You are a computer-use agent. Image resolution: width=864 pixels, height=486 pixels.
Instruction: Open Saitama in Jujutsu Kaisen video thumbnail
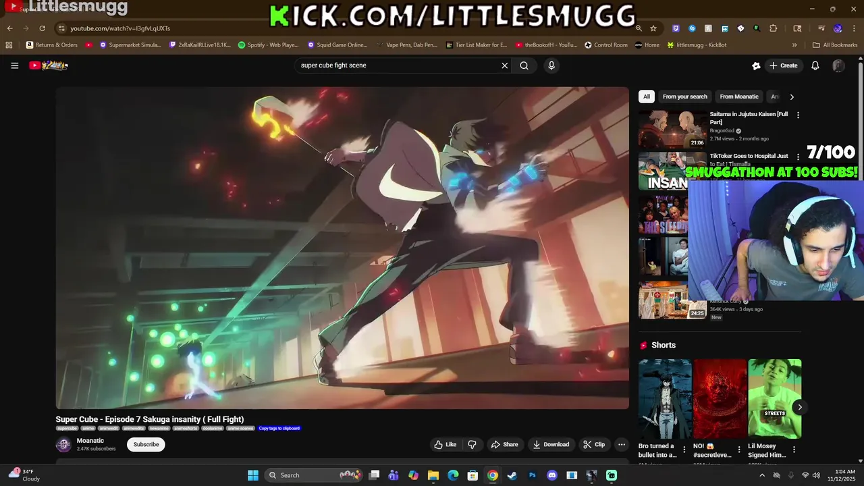[x=672, y=130]
